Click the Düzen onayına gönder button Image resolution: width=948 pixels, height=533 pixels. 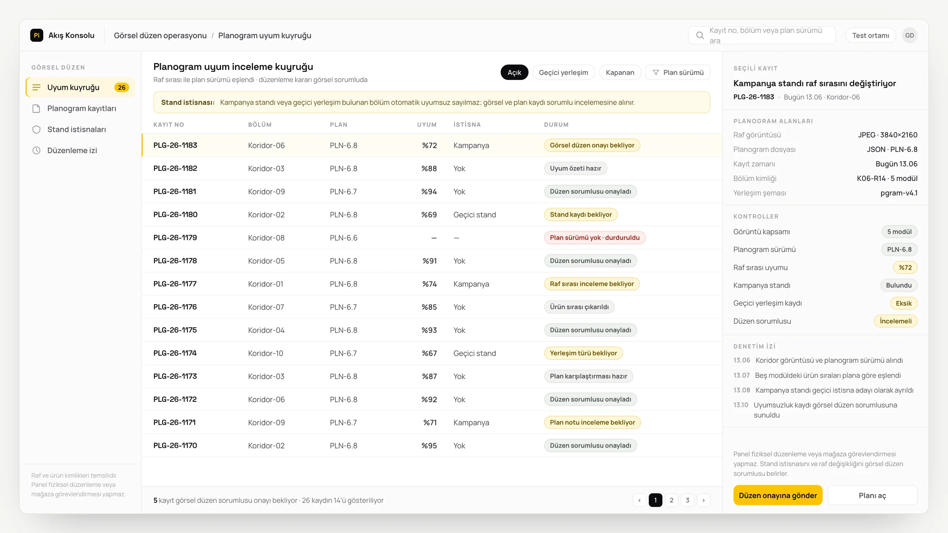tap(778, 495)
